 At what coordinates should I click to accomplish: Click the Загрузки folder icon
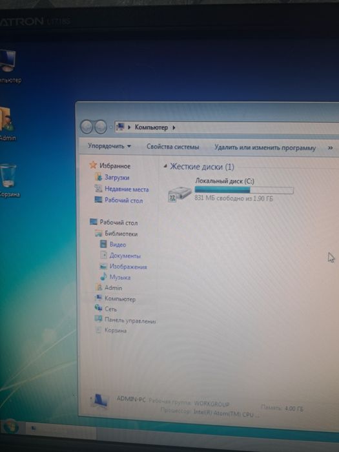(x=98, y=177)
